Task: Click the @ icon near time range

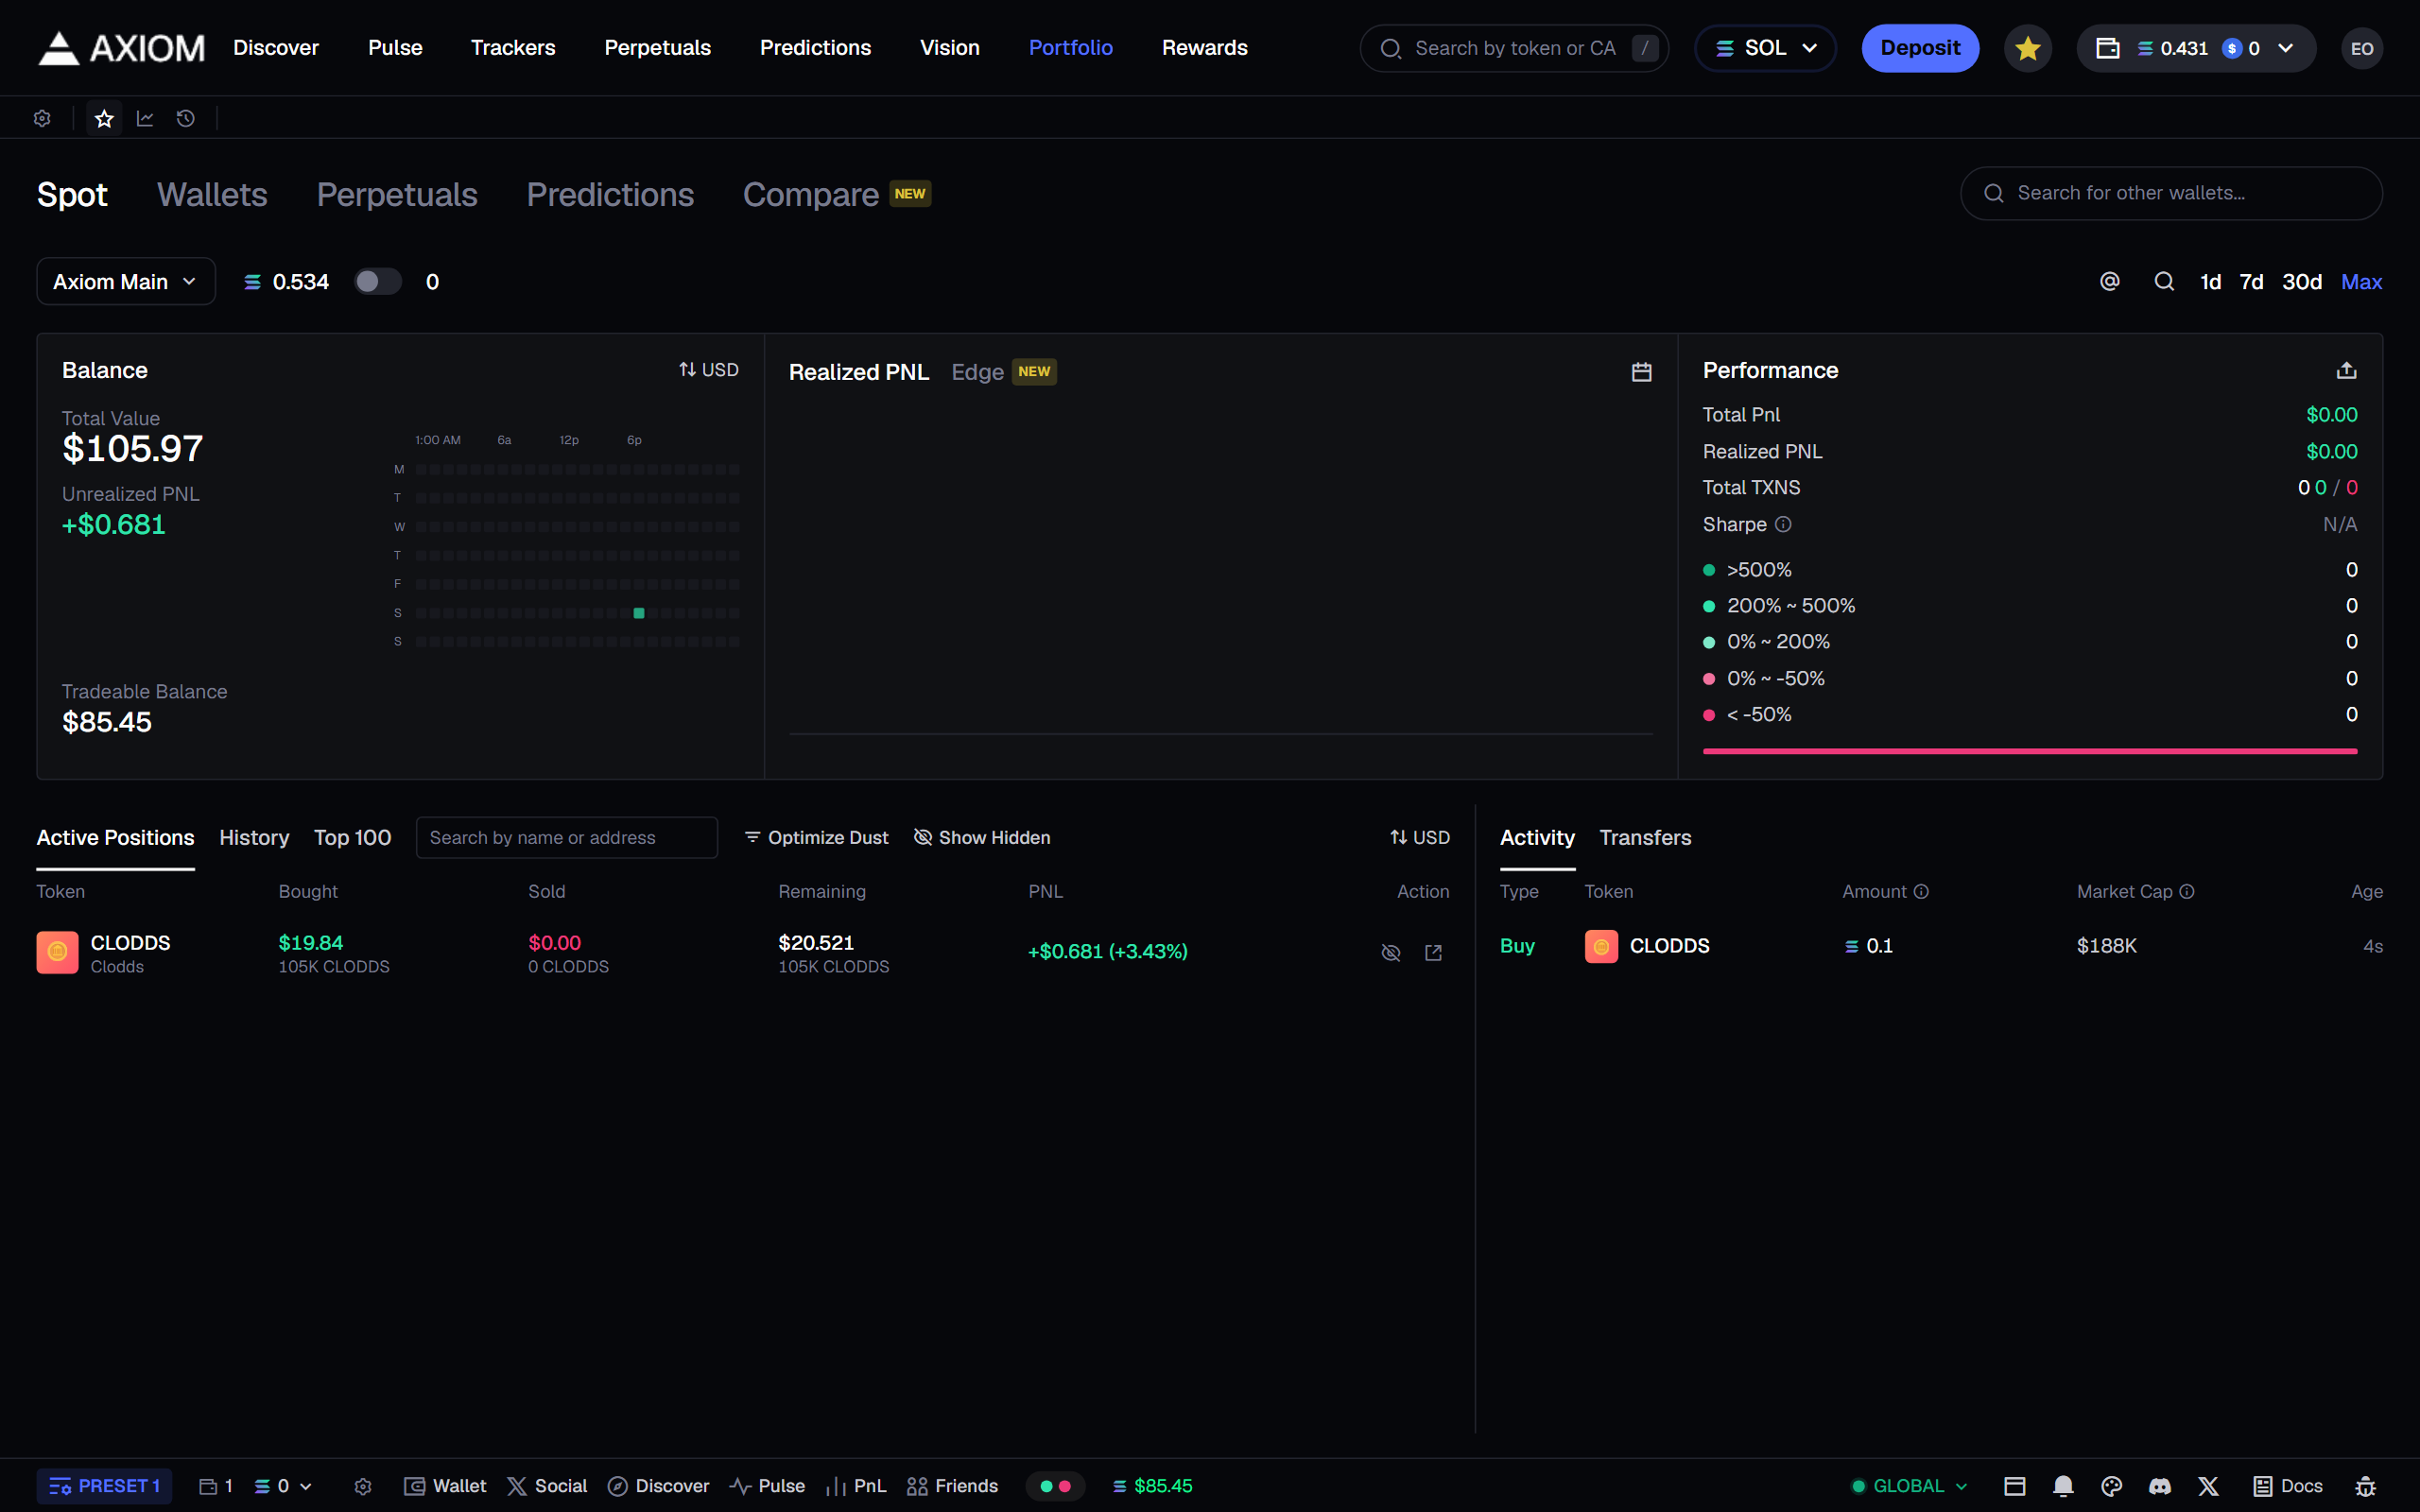Action: pos(2109,282)
